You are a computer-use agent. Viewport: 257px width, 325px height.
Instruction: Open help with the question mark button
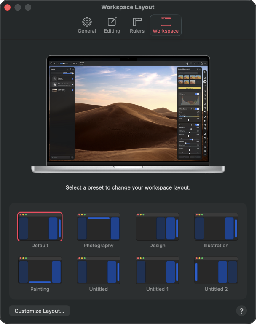(x=241, y=311)
